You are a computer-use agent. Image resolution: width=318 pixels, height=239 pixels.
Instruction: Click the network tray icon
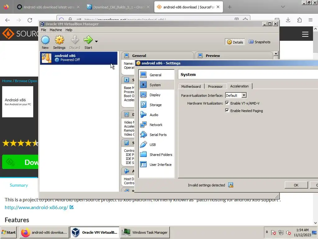click(281, 232)
